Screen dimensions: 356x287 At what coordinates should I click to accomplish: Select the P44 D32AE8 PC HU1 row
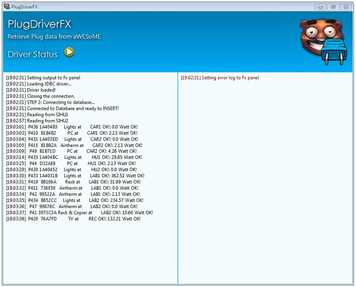(71, 163)
